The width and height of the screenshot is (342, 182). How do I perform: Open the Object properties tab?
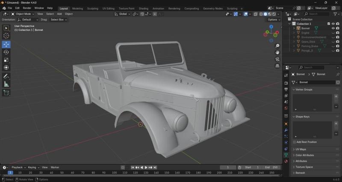(x=286, y=124)
